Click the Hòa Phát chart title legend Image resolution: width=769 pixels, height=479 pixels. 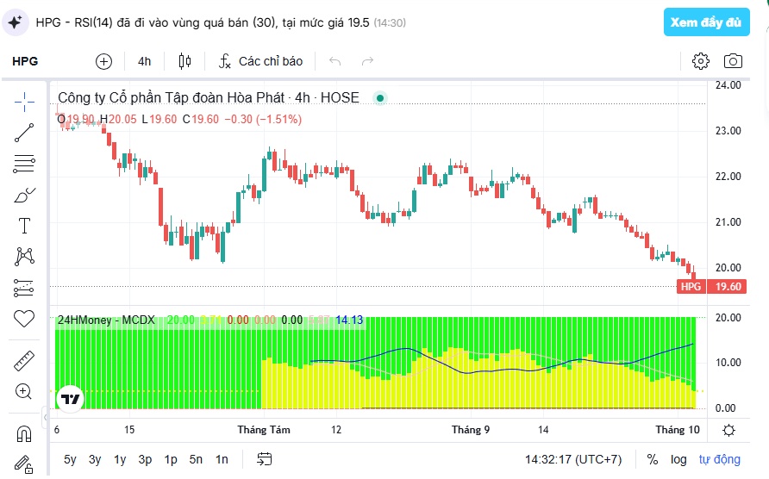(209, 97)
